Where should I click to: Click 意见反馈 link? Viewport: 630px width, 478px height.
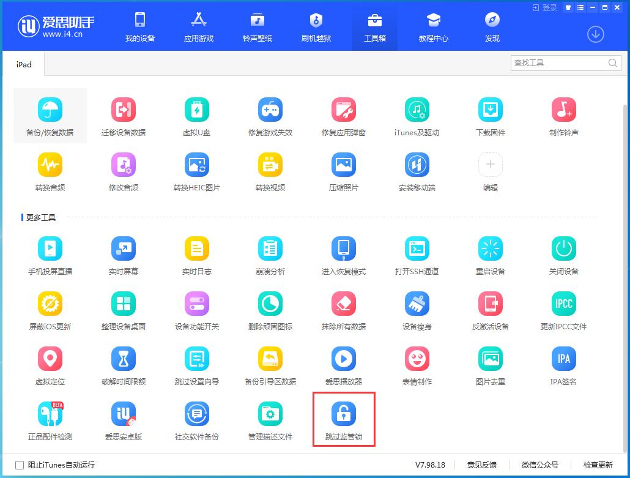482,465
